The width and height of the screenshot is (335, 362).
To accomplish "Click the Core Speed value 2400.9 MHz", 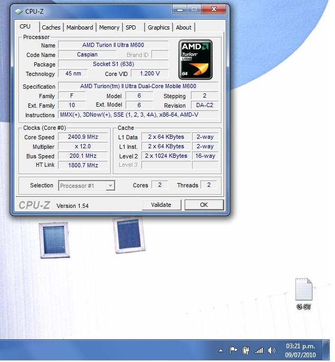I will 83,137.
